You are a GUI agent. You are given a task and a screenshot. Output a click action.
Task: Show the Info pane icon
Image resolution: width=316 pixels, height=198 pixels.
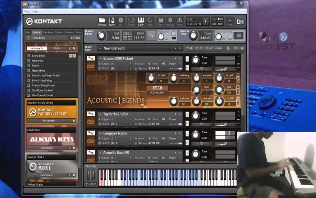[121, 21]
